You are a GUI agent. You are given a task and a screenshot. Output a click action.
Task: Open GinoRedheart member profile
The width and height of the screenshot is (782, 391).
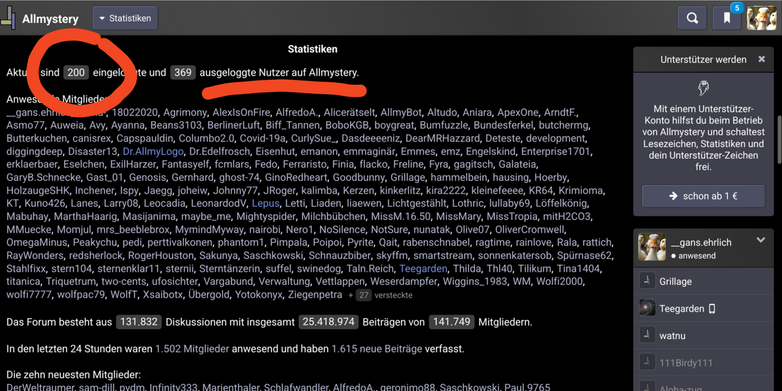click(x=297, y=177)
